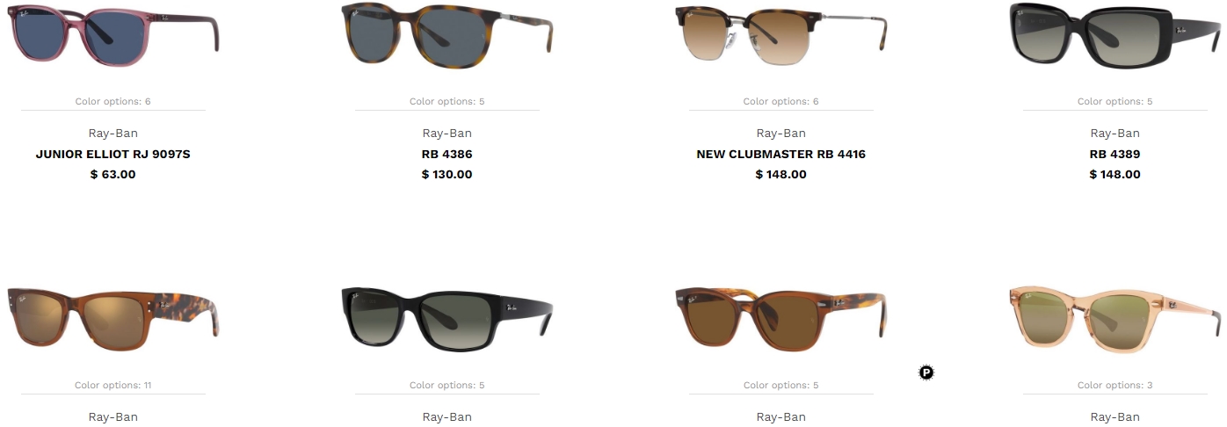Screen dimensions: 1227x427
Task: Open the RB 4386 product title link
Action: 447,155
